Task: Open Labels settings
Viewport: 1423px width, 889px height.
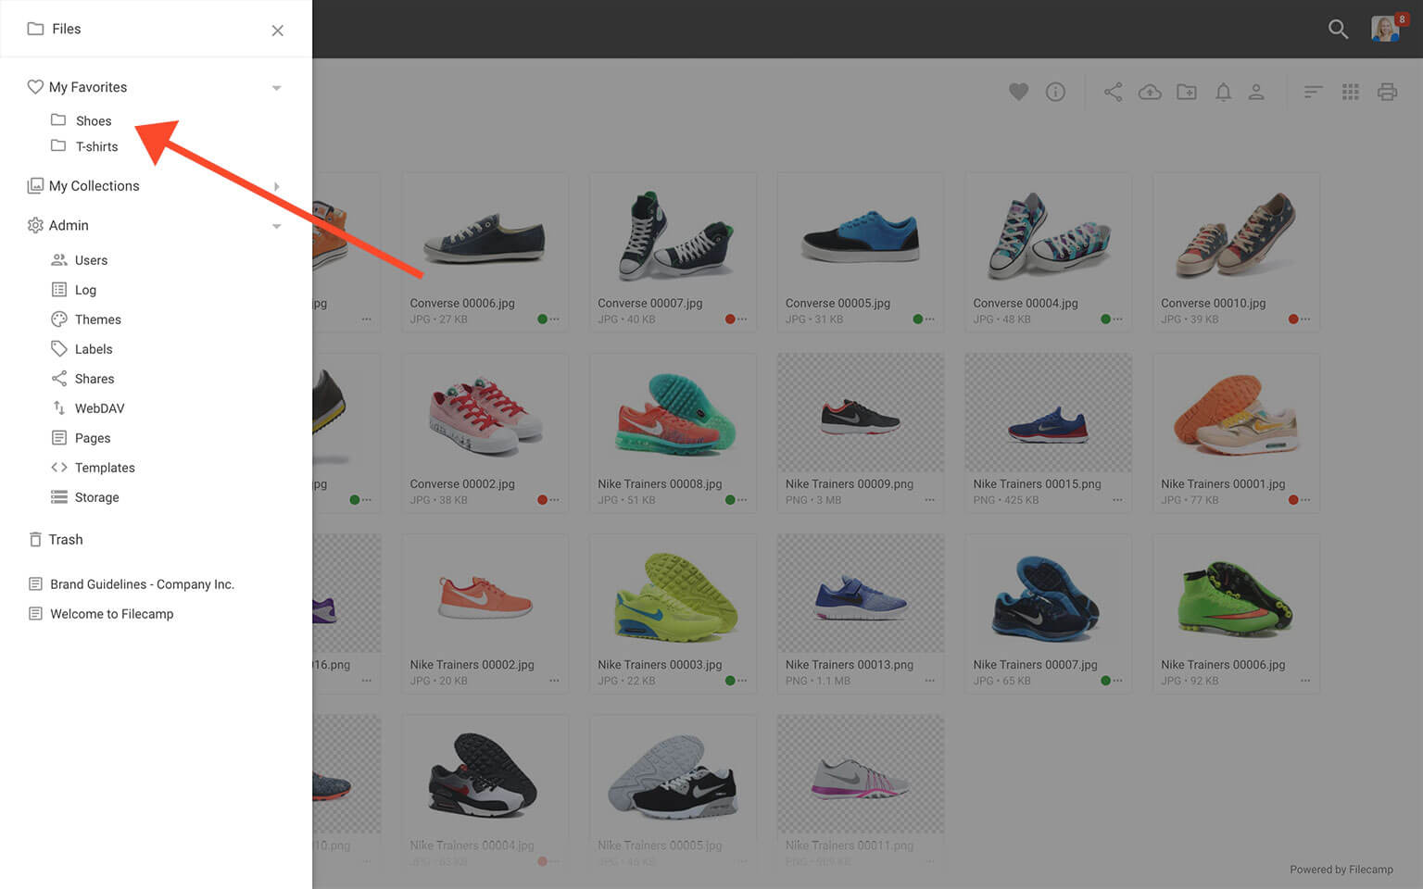Action: pos(82,349)
